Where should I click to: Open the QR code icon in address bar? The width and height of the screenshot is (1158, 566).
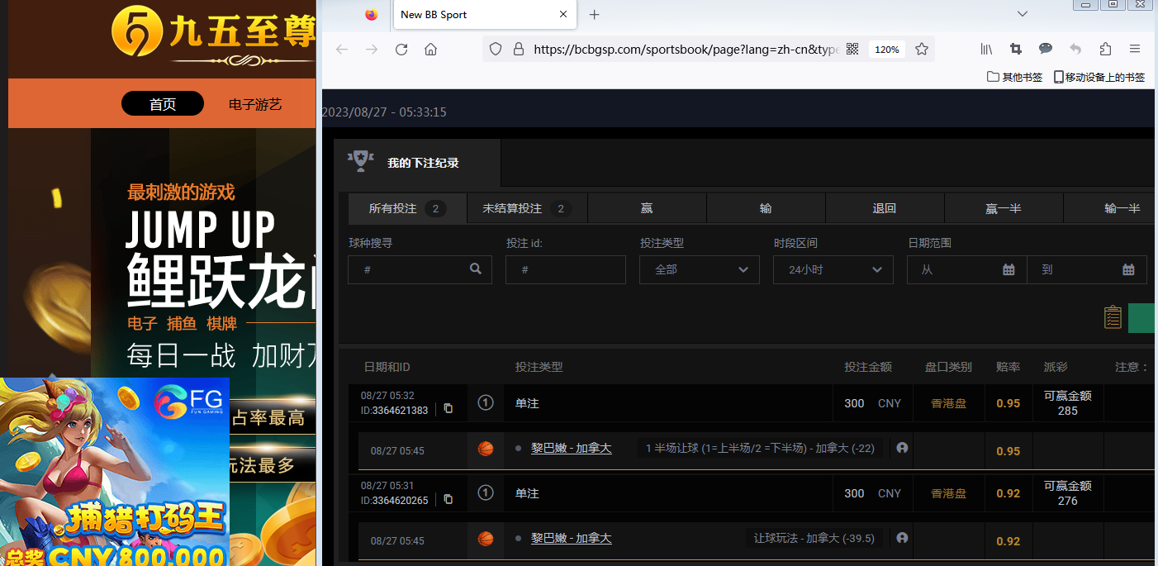(852, 50)
